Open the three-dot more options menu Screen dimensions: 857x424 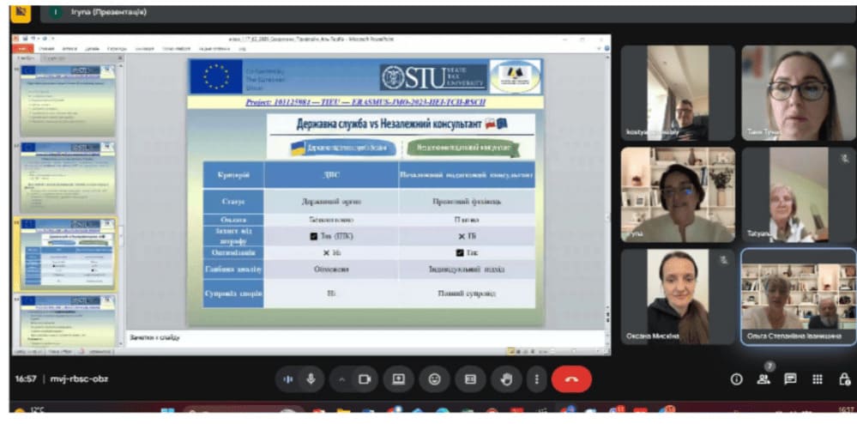536,379
